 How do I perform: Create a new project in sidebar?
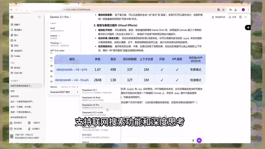click(16, 68)
